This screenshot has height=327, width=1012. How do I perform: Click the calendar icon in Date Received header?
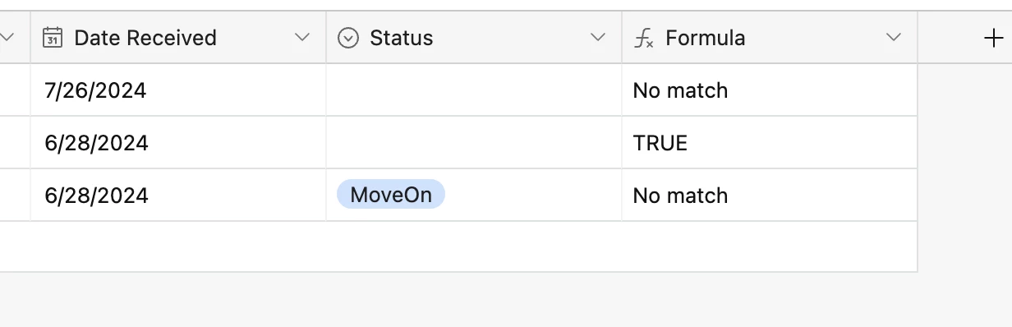[53, 38]
